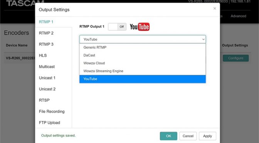
Task: Select the Unicast 2 tab
Action: pyautogui.click(x=47, y=89)
